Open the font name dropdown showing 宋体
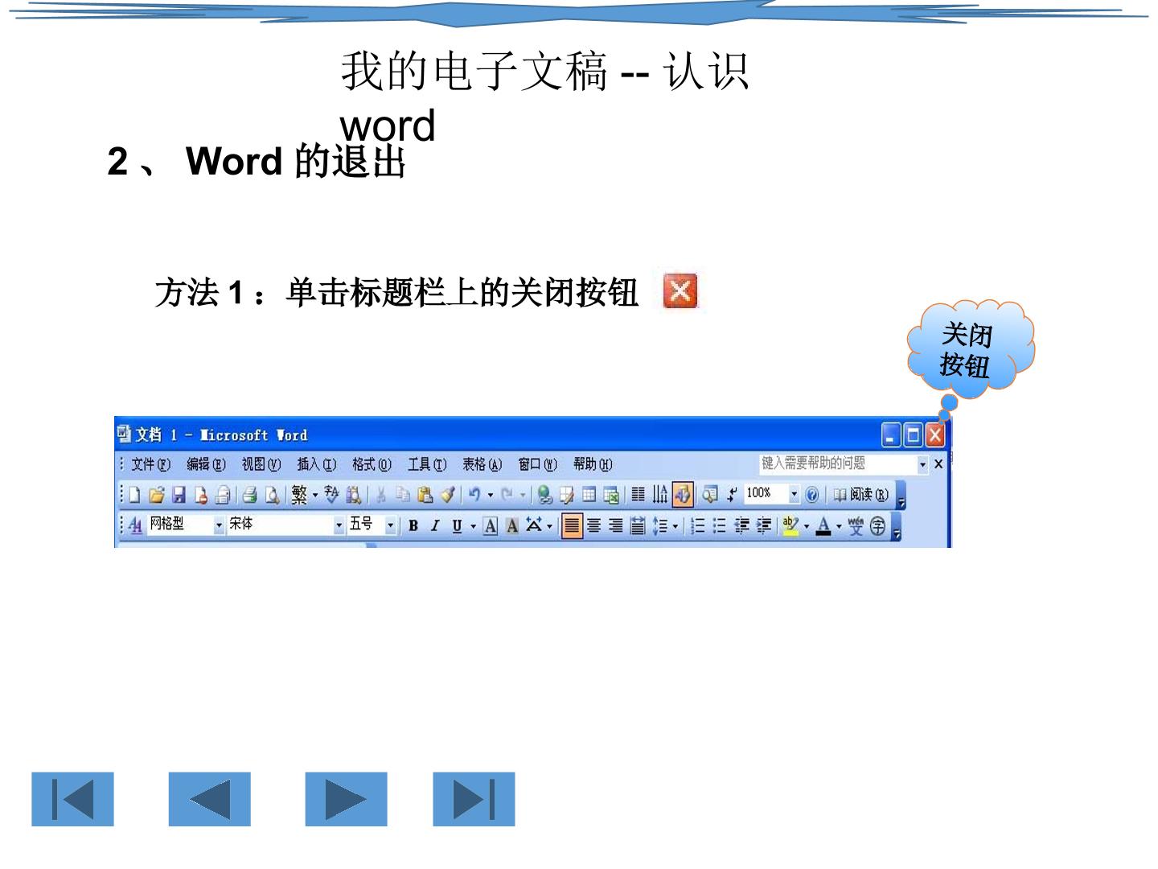 [285, 525]
